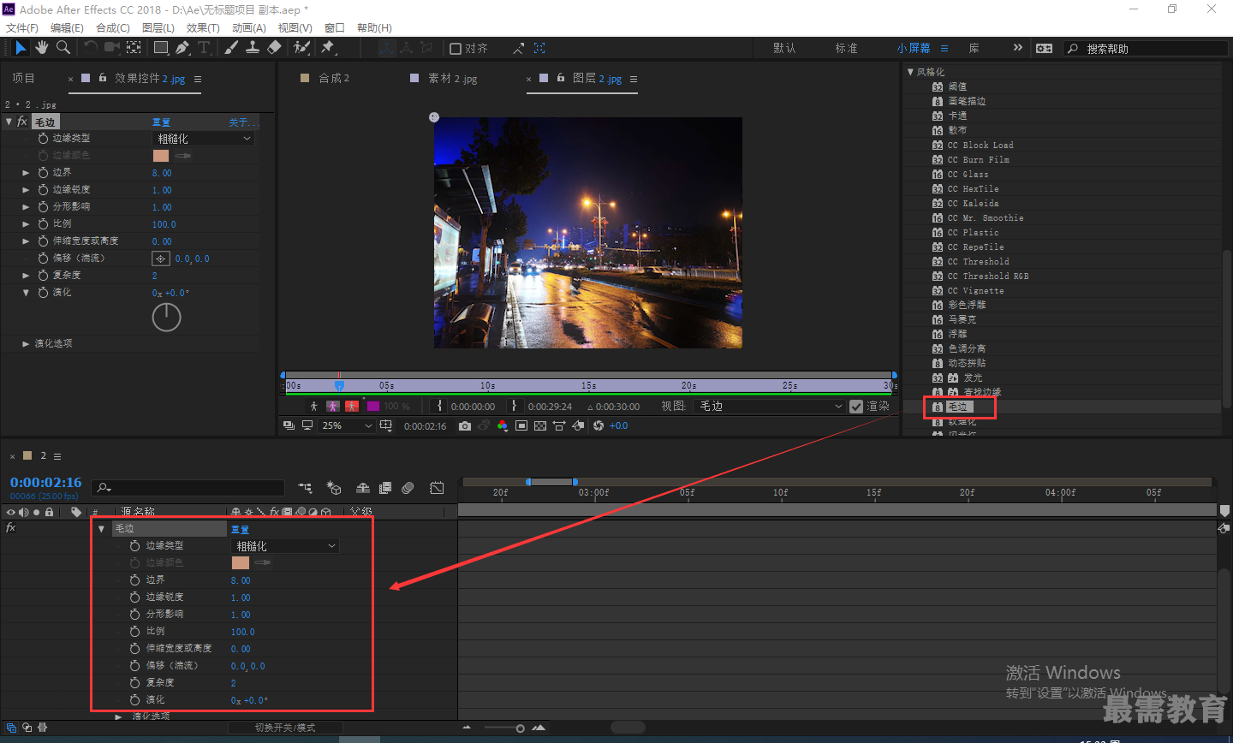Set the out point bracket button
The image size is (1233, 743).
pyautogui.click(x=514, y=406)
